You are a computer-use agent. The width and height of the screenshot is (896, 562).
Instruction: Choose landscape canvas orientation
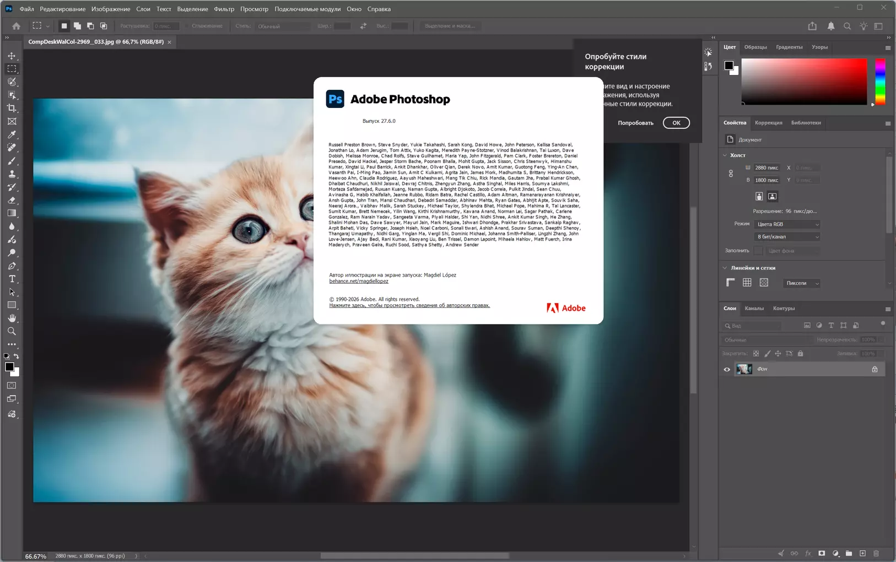773,196
